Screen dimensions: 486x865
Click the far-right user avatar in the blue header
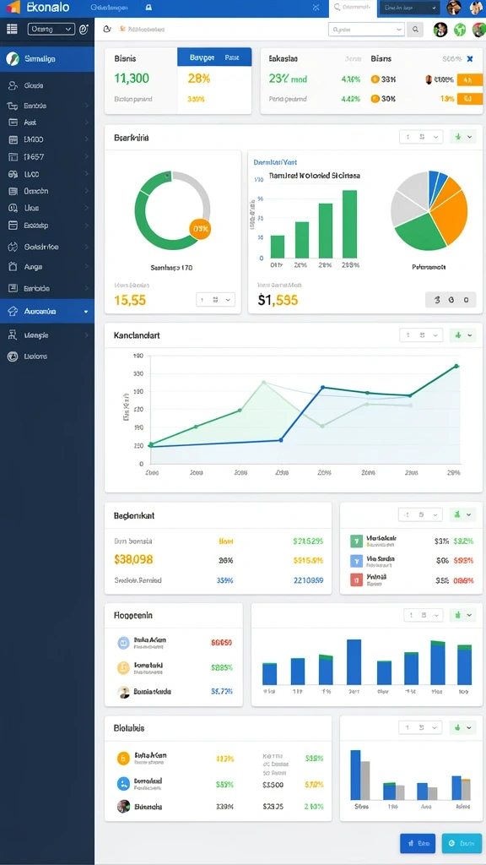tap(477, 8)
